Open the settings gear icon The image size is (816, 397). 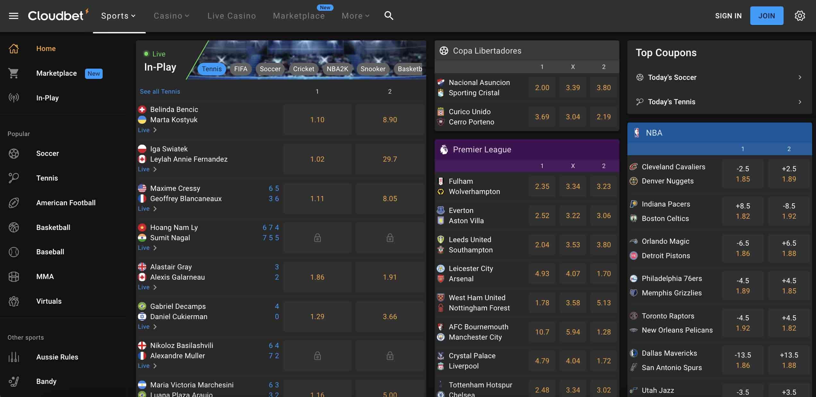[800, 15]
